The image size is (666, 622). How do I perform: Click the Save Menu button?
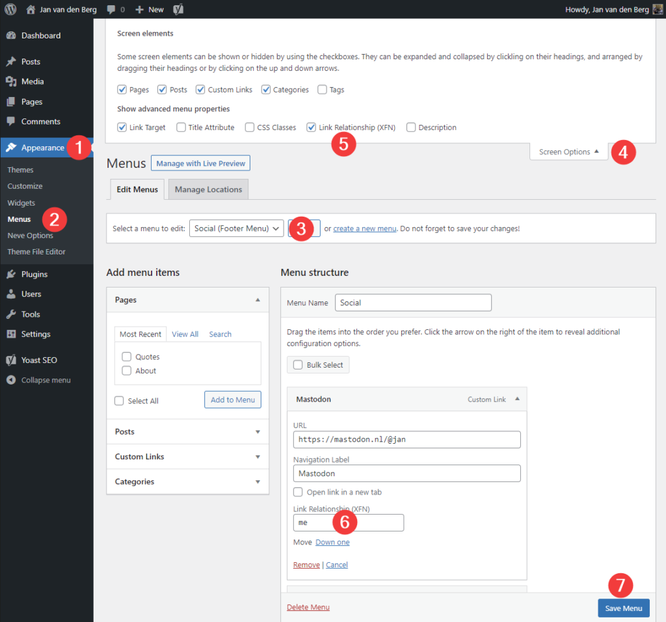pyautogui.click(x=623, y=608)
